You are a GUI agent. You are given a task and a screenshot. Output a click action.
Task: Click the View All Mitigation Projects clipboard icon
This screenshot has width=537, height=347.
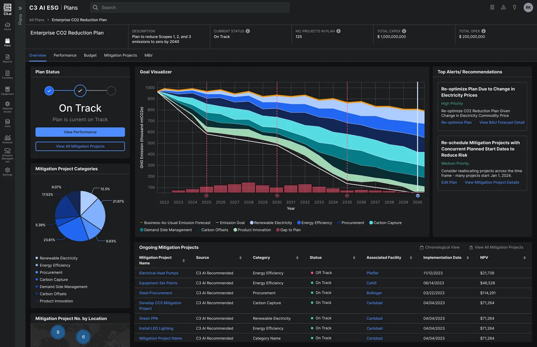click(471, 247)
